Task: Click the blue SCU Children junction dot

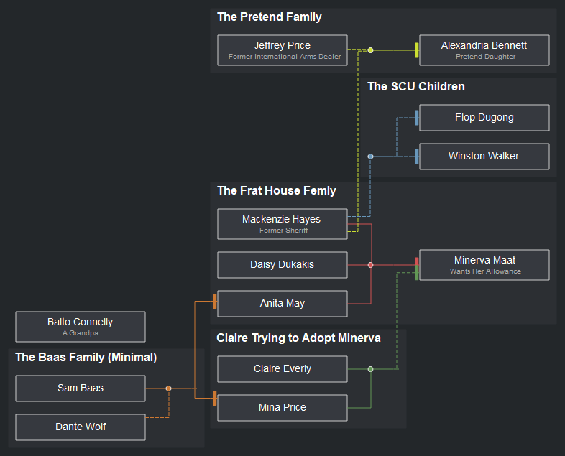Action: [371, 156]
